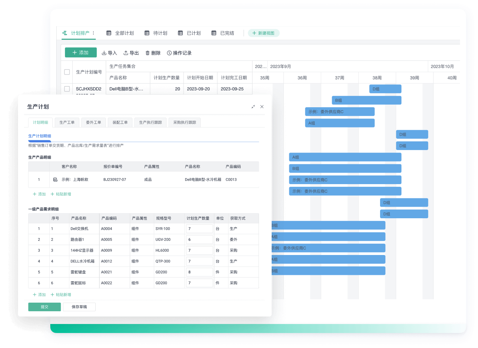Click the 保存草稿 button
Screen dimensions: 478x348
click(79, 307)
